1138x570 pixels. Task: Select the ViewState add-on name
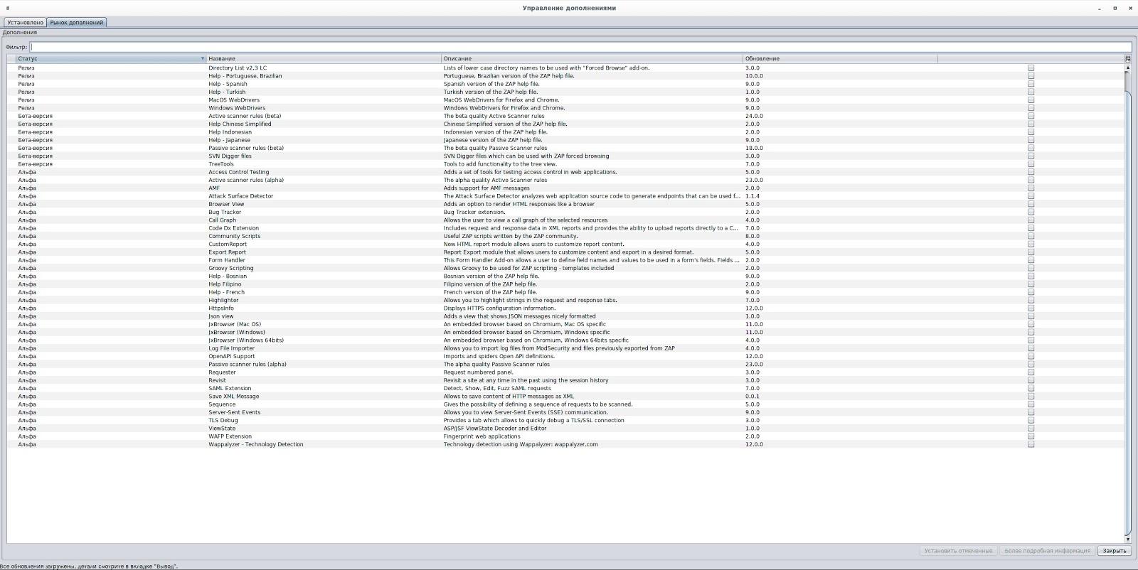coord(222,429)
